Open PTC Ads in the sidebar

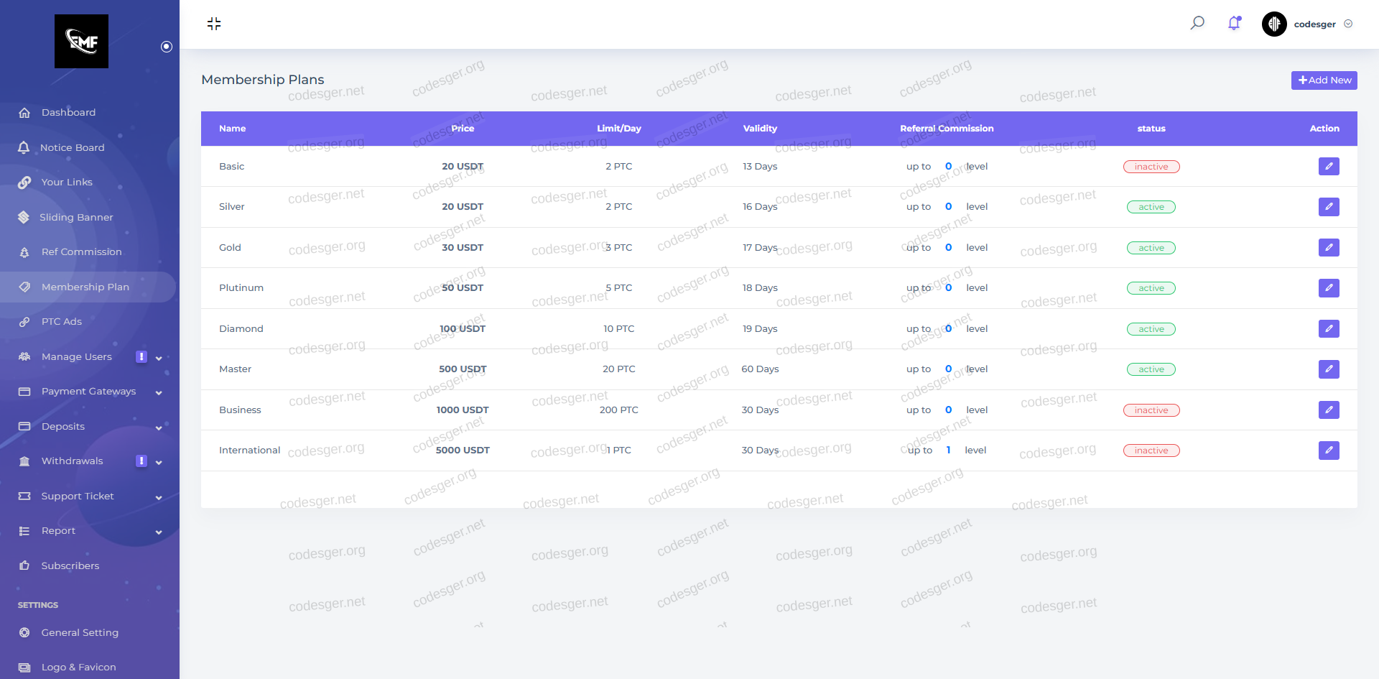click(62, 322)
